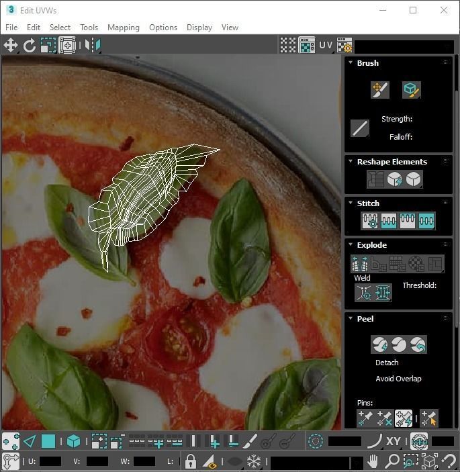Open the Options menu
The image size is (460, 472).
[x=163, y=28]
